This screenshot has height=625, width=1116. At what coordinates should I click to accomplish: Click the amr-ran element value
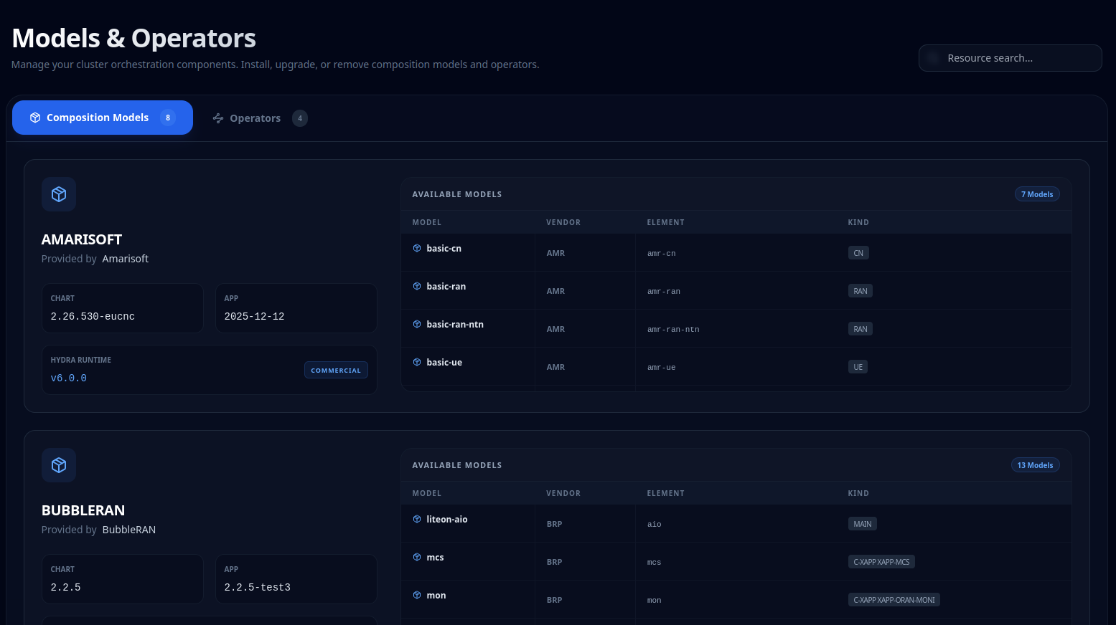[x=664, y=291]
